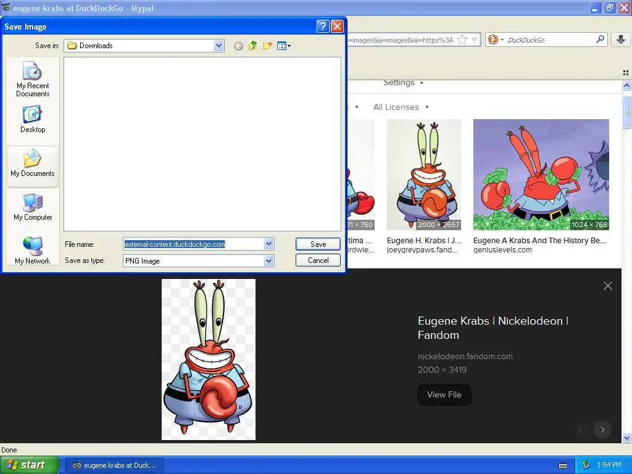Viewport: 632px width, 474px height.
Task: Click the dialog Help question mark button
Action: [322, 27]
